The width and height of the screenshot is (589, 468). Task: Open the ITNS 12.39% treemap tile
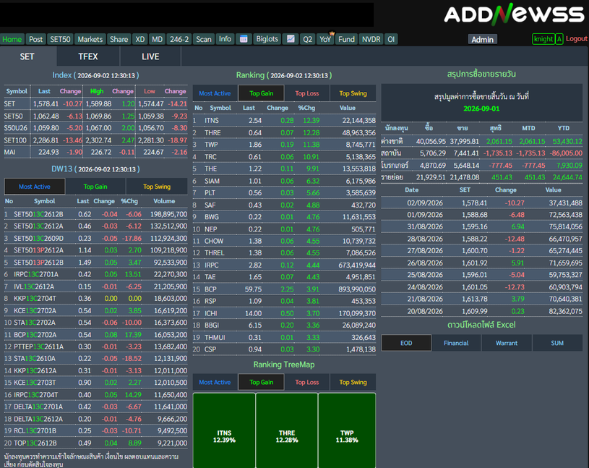[x=224, y=431]
